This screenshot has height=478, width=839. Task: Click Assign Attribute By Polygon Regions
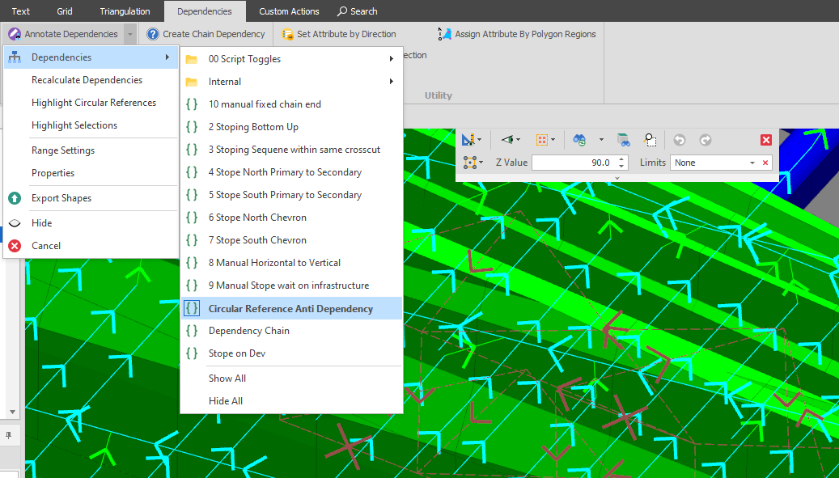517,34
